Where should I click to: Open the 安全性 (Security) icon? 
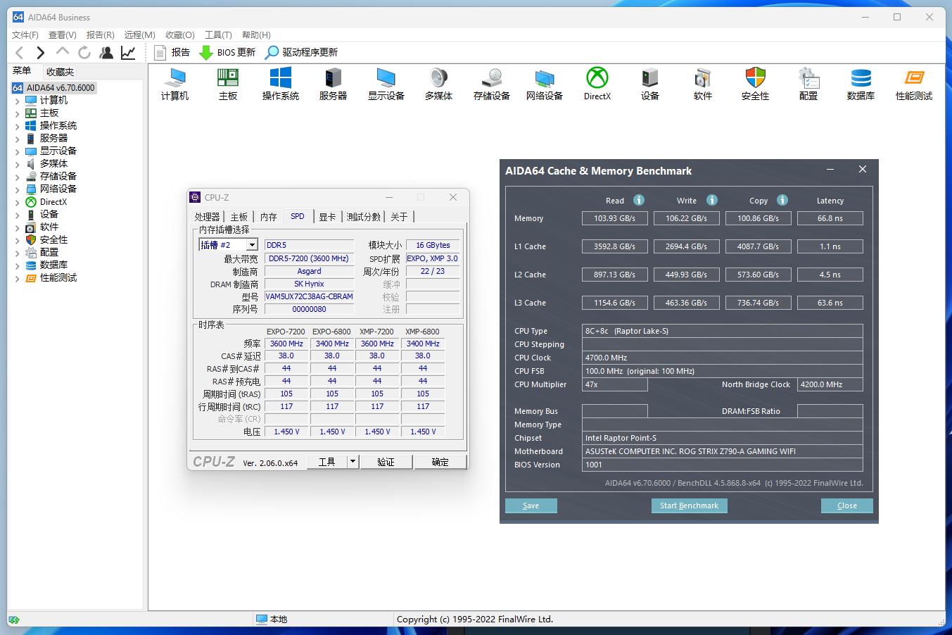click(x=755, y=83)
